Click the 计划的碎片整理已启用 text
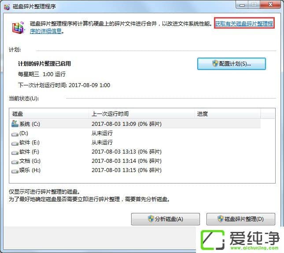 44,64
